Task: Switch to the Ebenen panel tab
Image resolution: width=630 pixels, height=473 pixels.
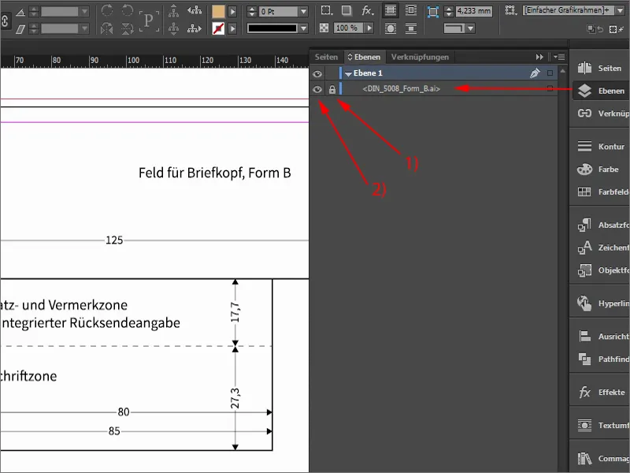Action: click(365, 57)
